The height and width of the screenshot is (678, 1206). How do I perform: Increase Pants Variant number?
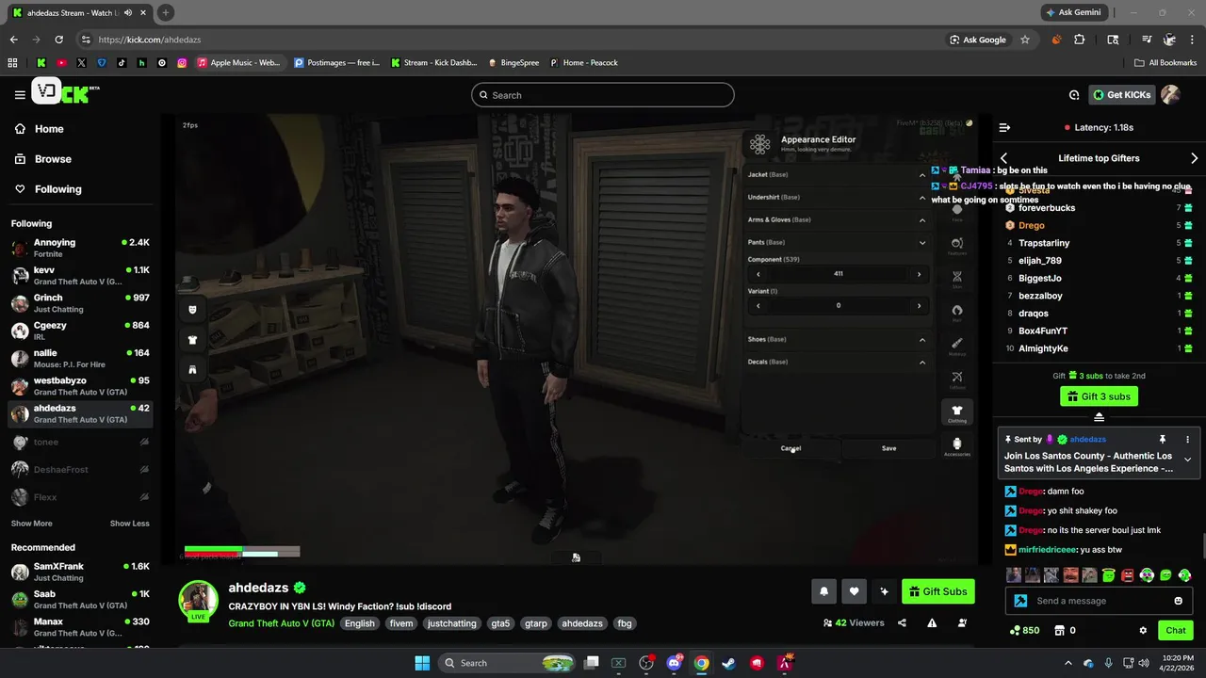tap(920, 305)
